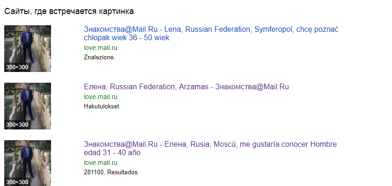Visit love.mail.ru URL under the Symferopol result
Viewport: 392px width, 186px height.
pos(101,48)
